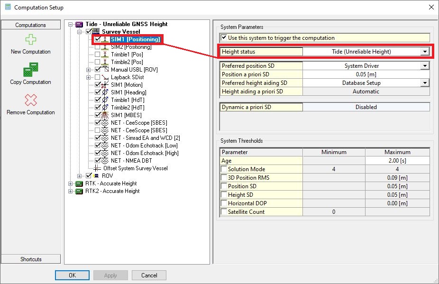This screenshot has height=284, width=439.
Task: Enable the Height SD threshold checkbox
Action: (x=224, y=195)
